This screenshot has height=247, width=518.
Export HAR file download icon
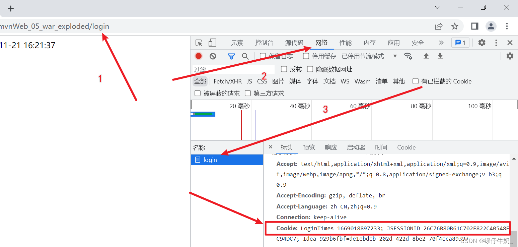[440, 56]
